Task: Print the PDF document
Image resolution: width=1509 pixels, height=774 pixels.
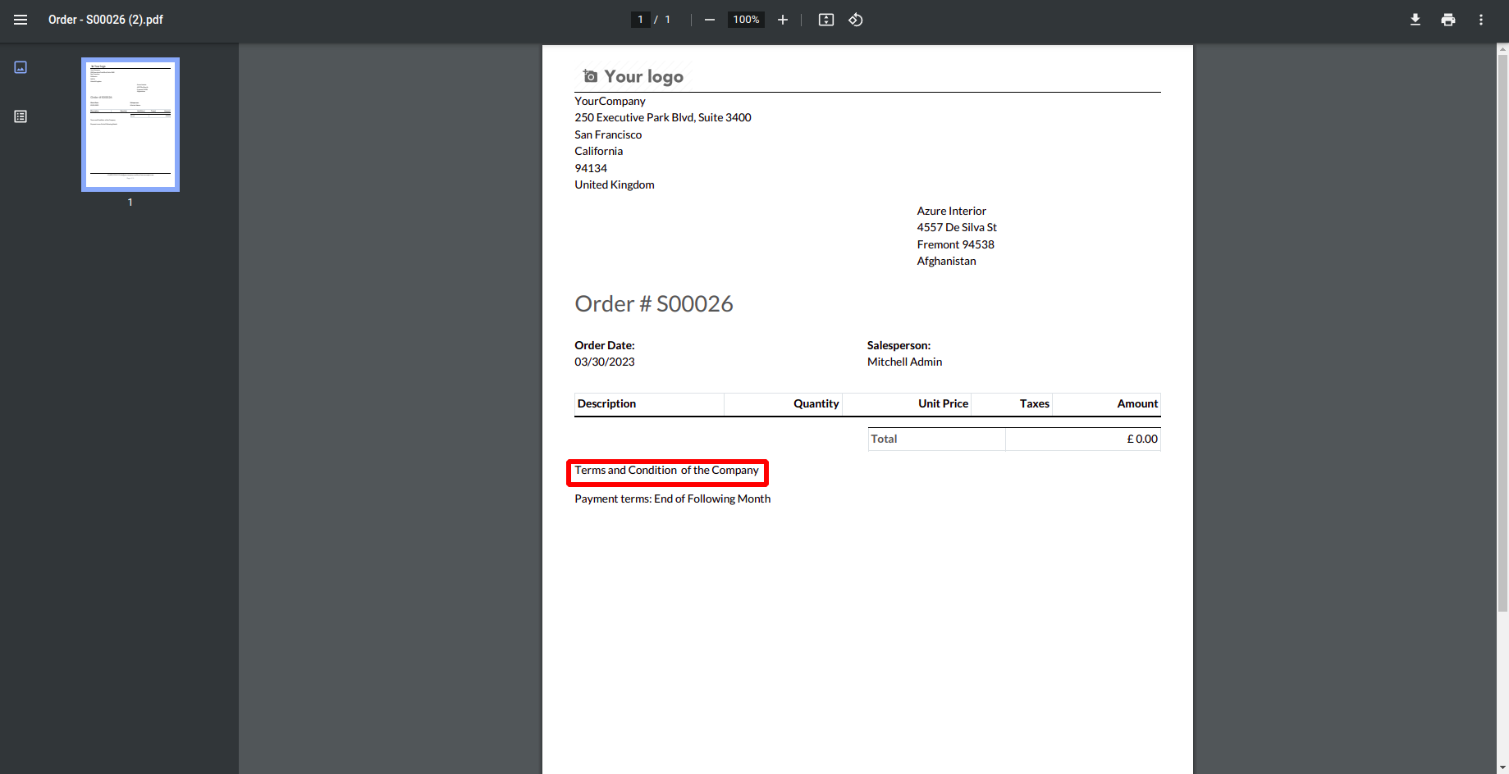Action: (x=1448, y=20)
